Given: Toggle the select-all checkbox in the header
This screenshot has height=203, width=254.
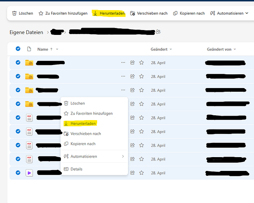Looking at the screenshot, I should coord(18,49).
